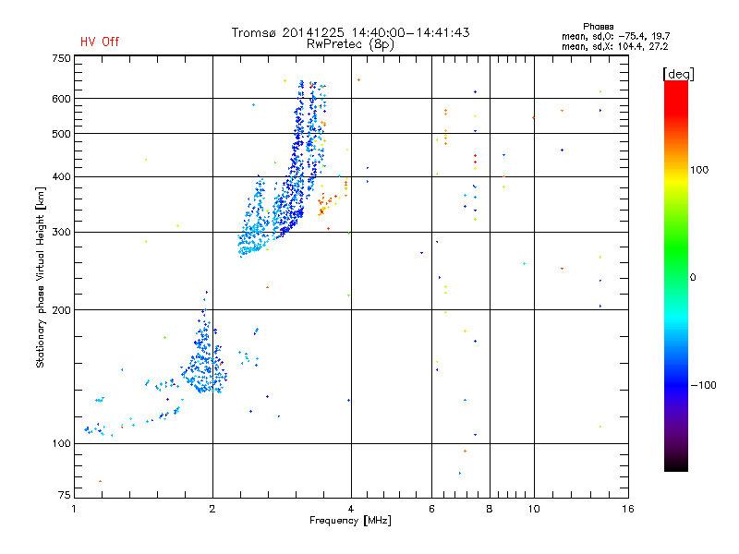
Task: Click the Phases header text
Action: [598, 27]
